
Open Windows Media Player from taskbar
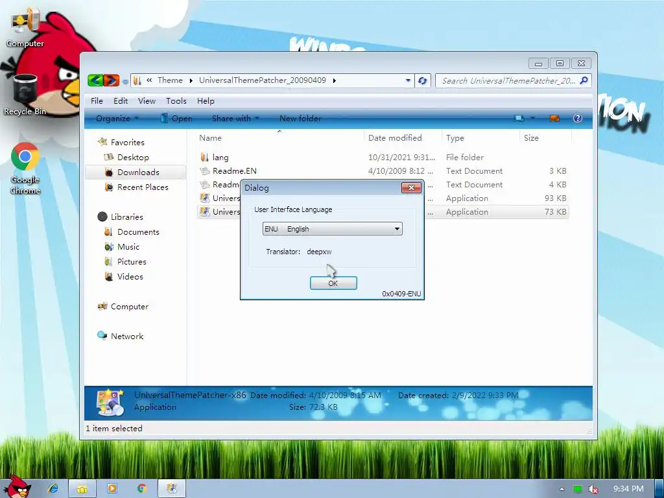tap(112, 488)
